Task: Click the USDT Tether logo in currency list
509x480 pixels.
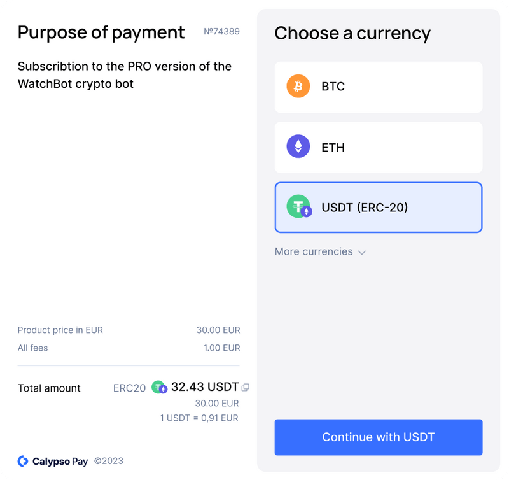Action: (x=298, y=208)
